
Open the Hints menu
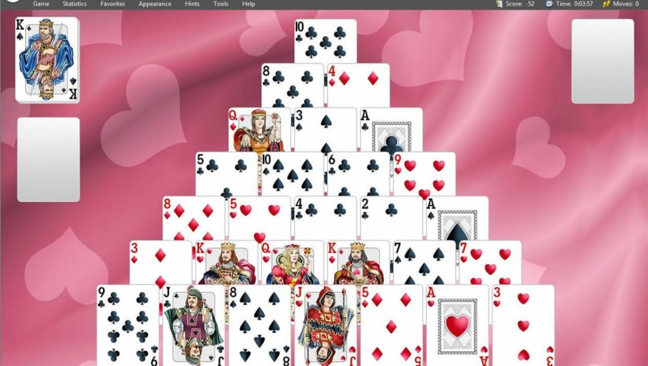coord(192,4)
